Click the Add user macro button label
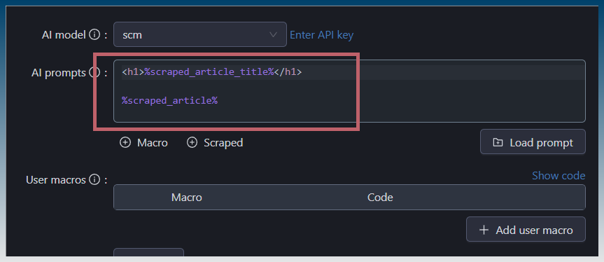Screen dimensions: 604x262 tap(534, 230)
